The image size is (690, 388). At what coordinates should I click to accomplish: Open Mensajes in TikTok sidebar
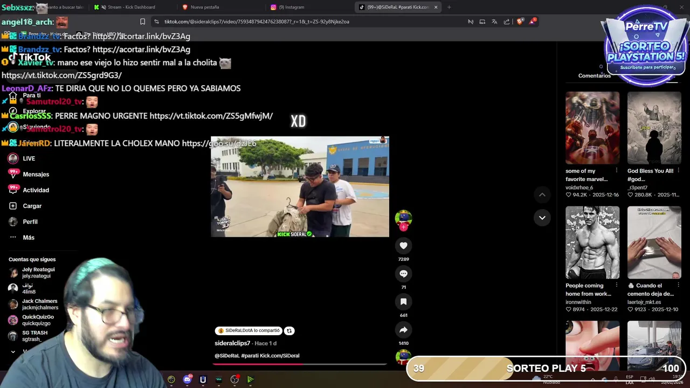[29, 174]
